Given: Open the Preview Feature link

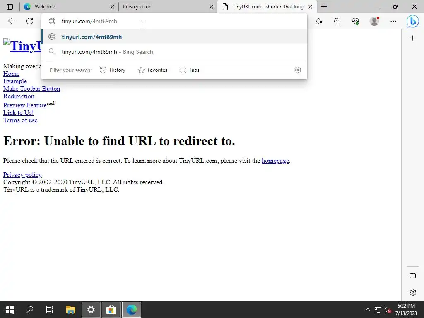Looking at the screenshot, I should [x=25, y=105].
